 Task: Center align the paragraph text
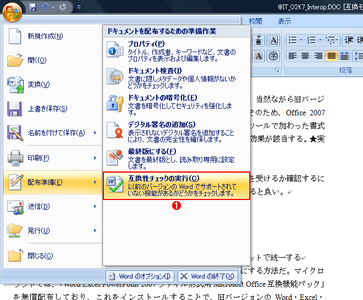[305, 55]
